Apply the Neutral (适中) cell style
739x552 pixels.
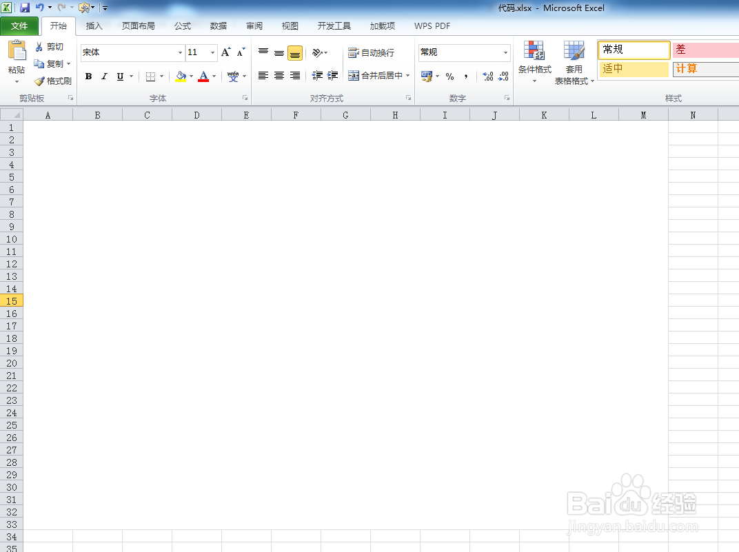point(634,69)
